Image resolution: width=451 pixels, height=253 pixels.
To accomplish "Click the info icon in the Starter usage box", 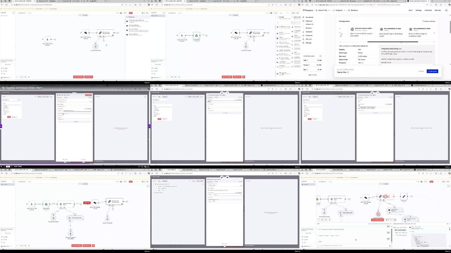I will [320, 56].
